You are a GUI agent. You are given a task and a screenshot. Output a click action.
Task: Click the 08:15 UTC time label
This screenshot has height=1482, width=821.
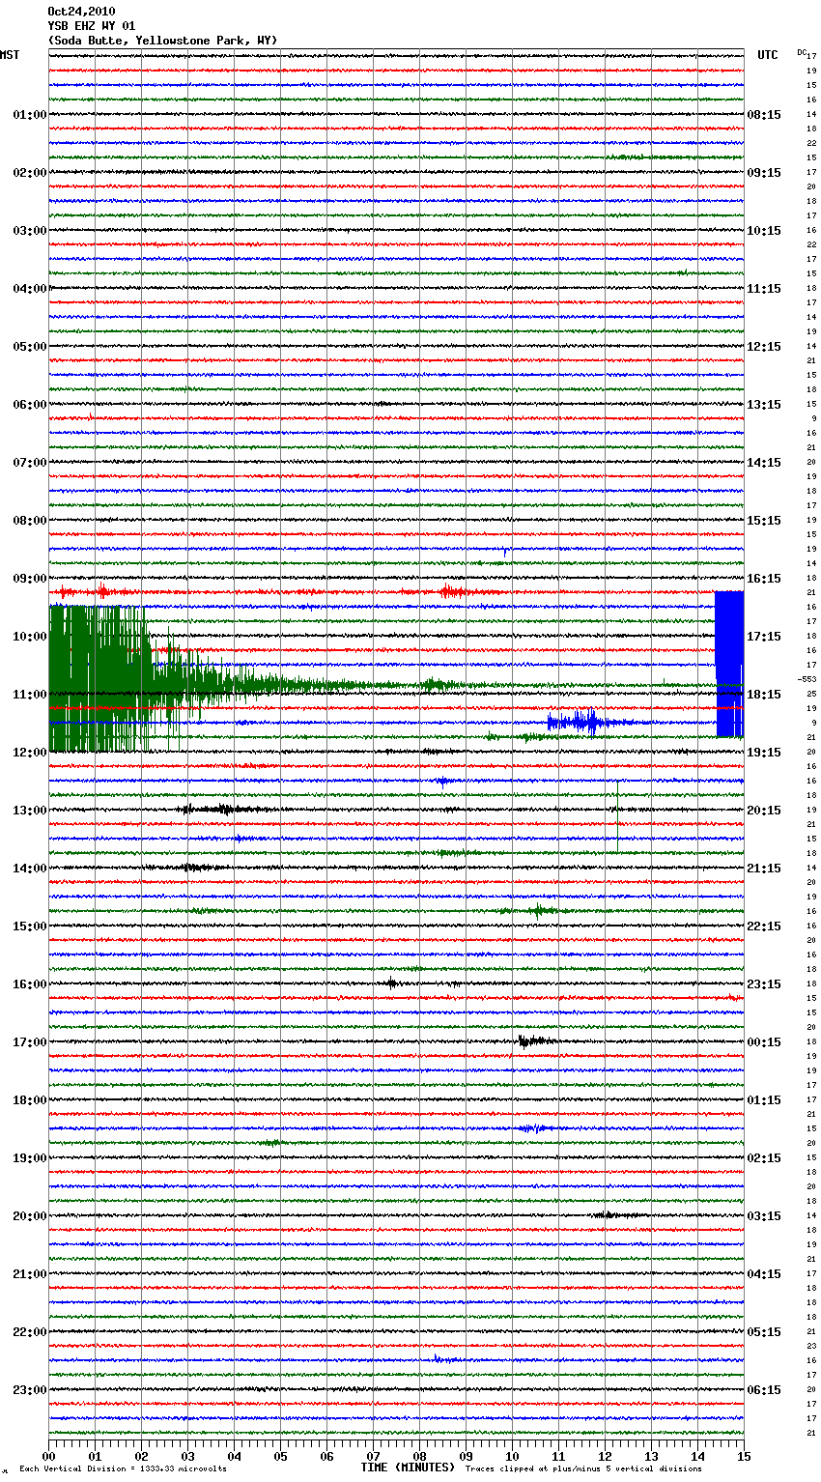coord(764,115)
